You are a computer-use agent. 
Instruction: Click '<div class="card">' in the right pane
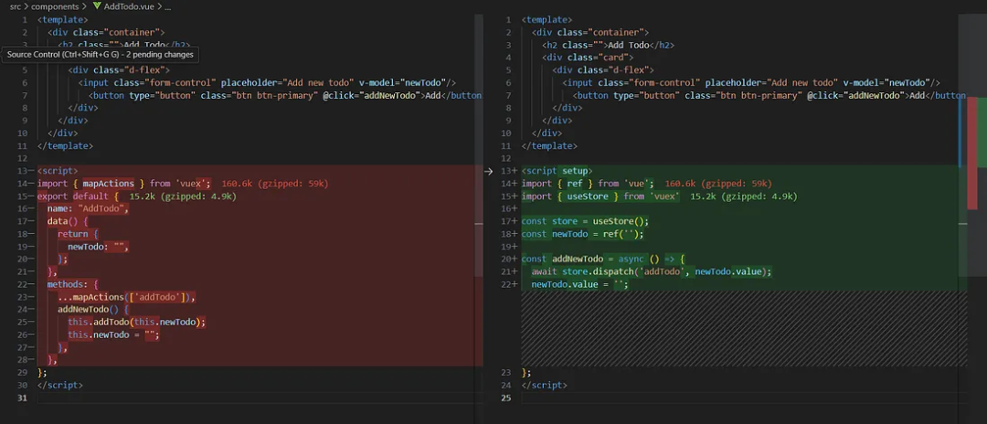click(588, 58)
